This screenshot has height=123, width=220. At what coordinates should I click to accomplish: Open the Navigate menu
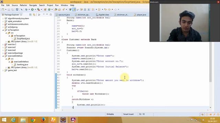(33, 5)
